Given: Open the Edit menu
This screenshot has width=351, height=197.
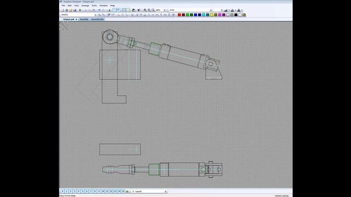Looking at the screenshot, I should 70,5.
